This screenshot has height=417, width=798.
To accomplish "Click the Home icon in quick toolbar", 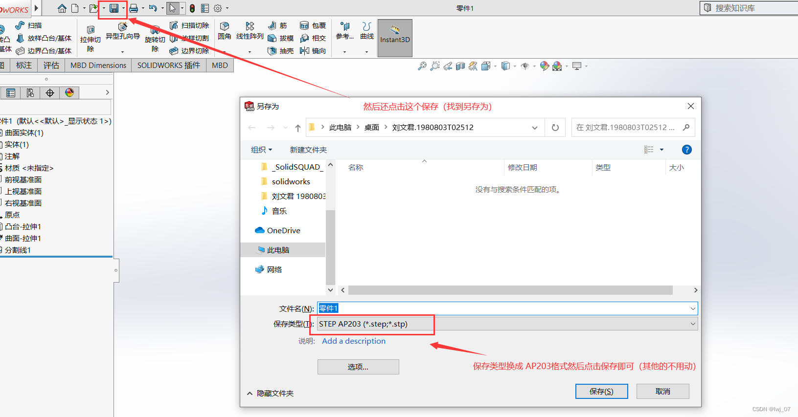I will [x=62, y=8].
